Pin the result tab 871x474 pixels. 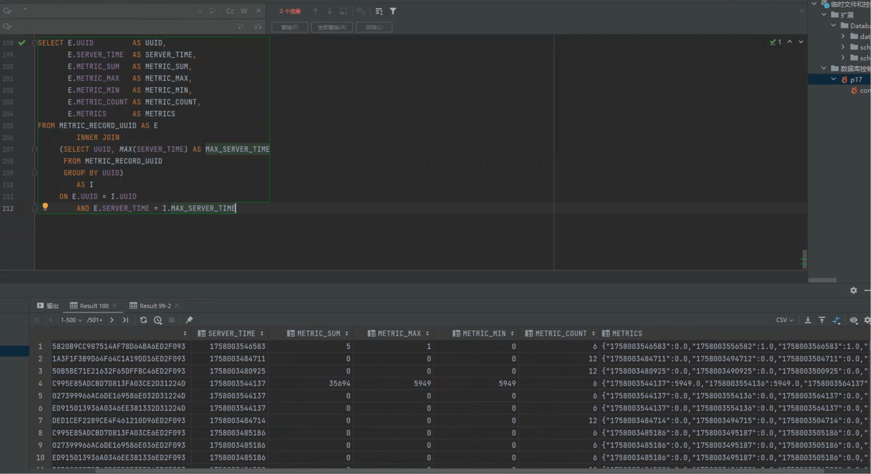[189, 320]
